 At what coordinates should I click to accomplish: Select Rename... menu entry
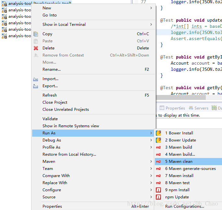tap(93, 69)
